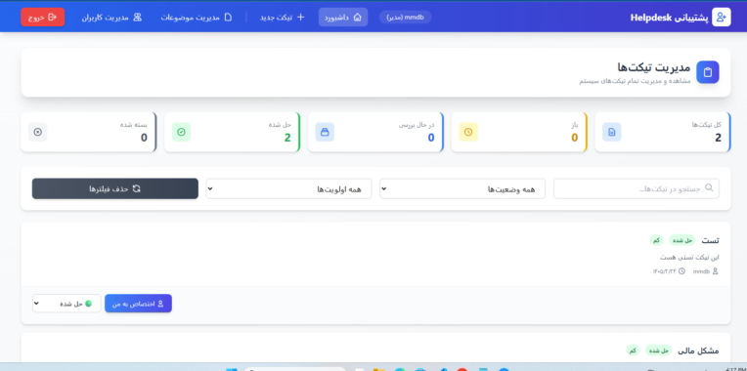Screen dimensions: 747x371
Task: Click the red خروج logout button
Action: [x=42, y=18]
